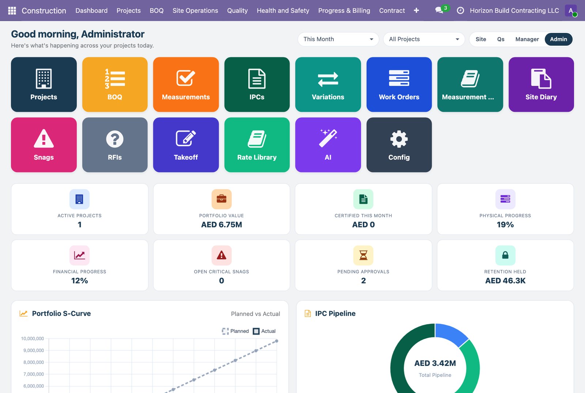The height and width of the screenshot is (393, 585).
Task: Open the Health and Safety menu
Action: [x=283, y=11]
